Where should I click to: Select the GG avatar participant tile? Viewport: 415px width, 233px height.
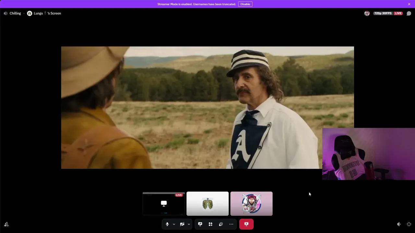pos(252,204)
